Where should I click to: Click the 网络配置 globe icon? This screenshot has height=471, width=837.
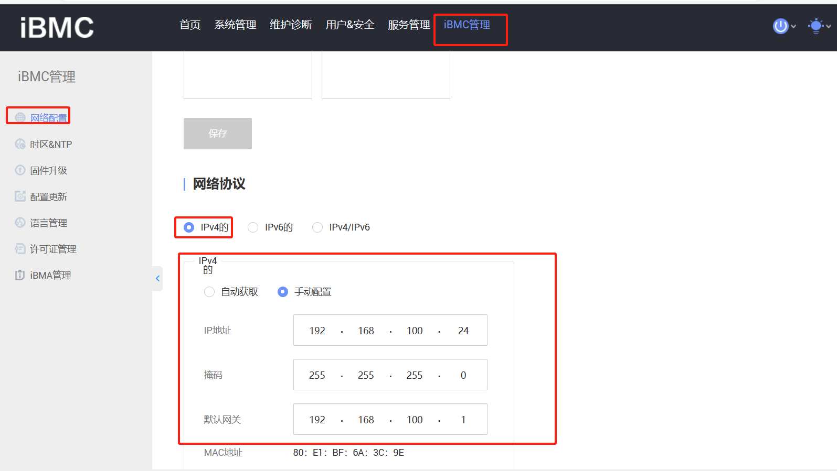pos(20,117)
